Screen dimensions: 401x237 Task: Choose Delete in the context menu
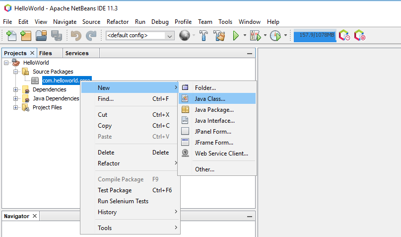tap(130, 153)
